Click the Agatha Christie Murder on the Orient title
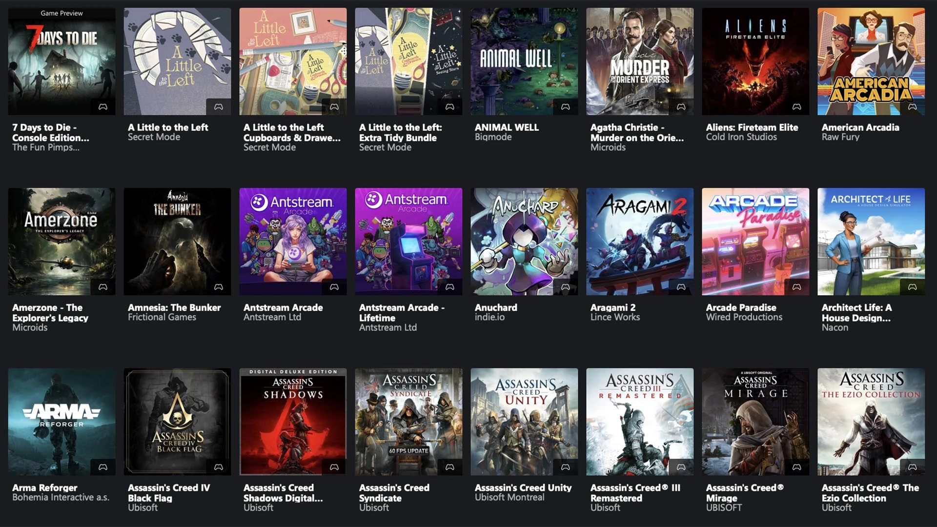Viewport: 937px width, 527px height. (637, 132)
